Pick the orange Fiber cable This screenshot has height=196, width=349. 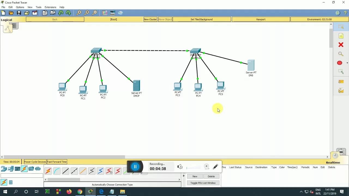[83, 171]
